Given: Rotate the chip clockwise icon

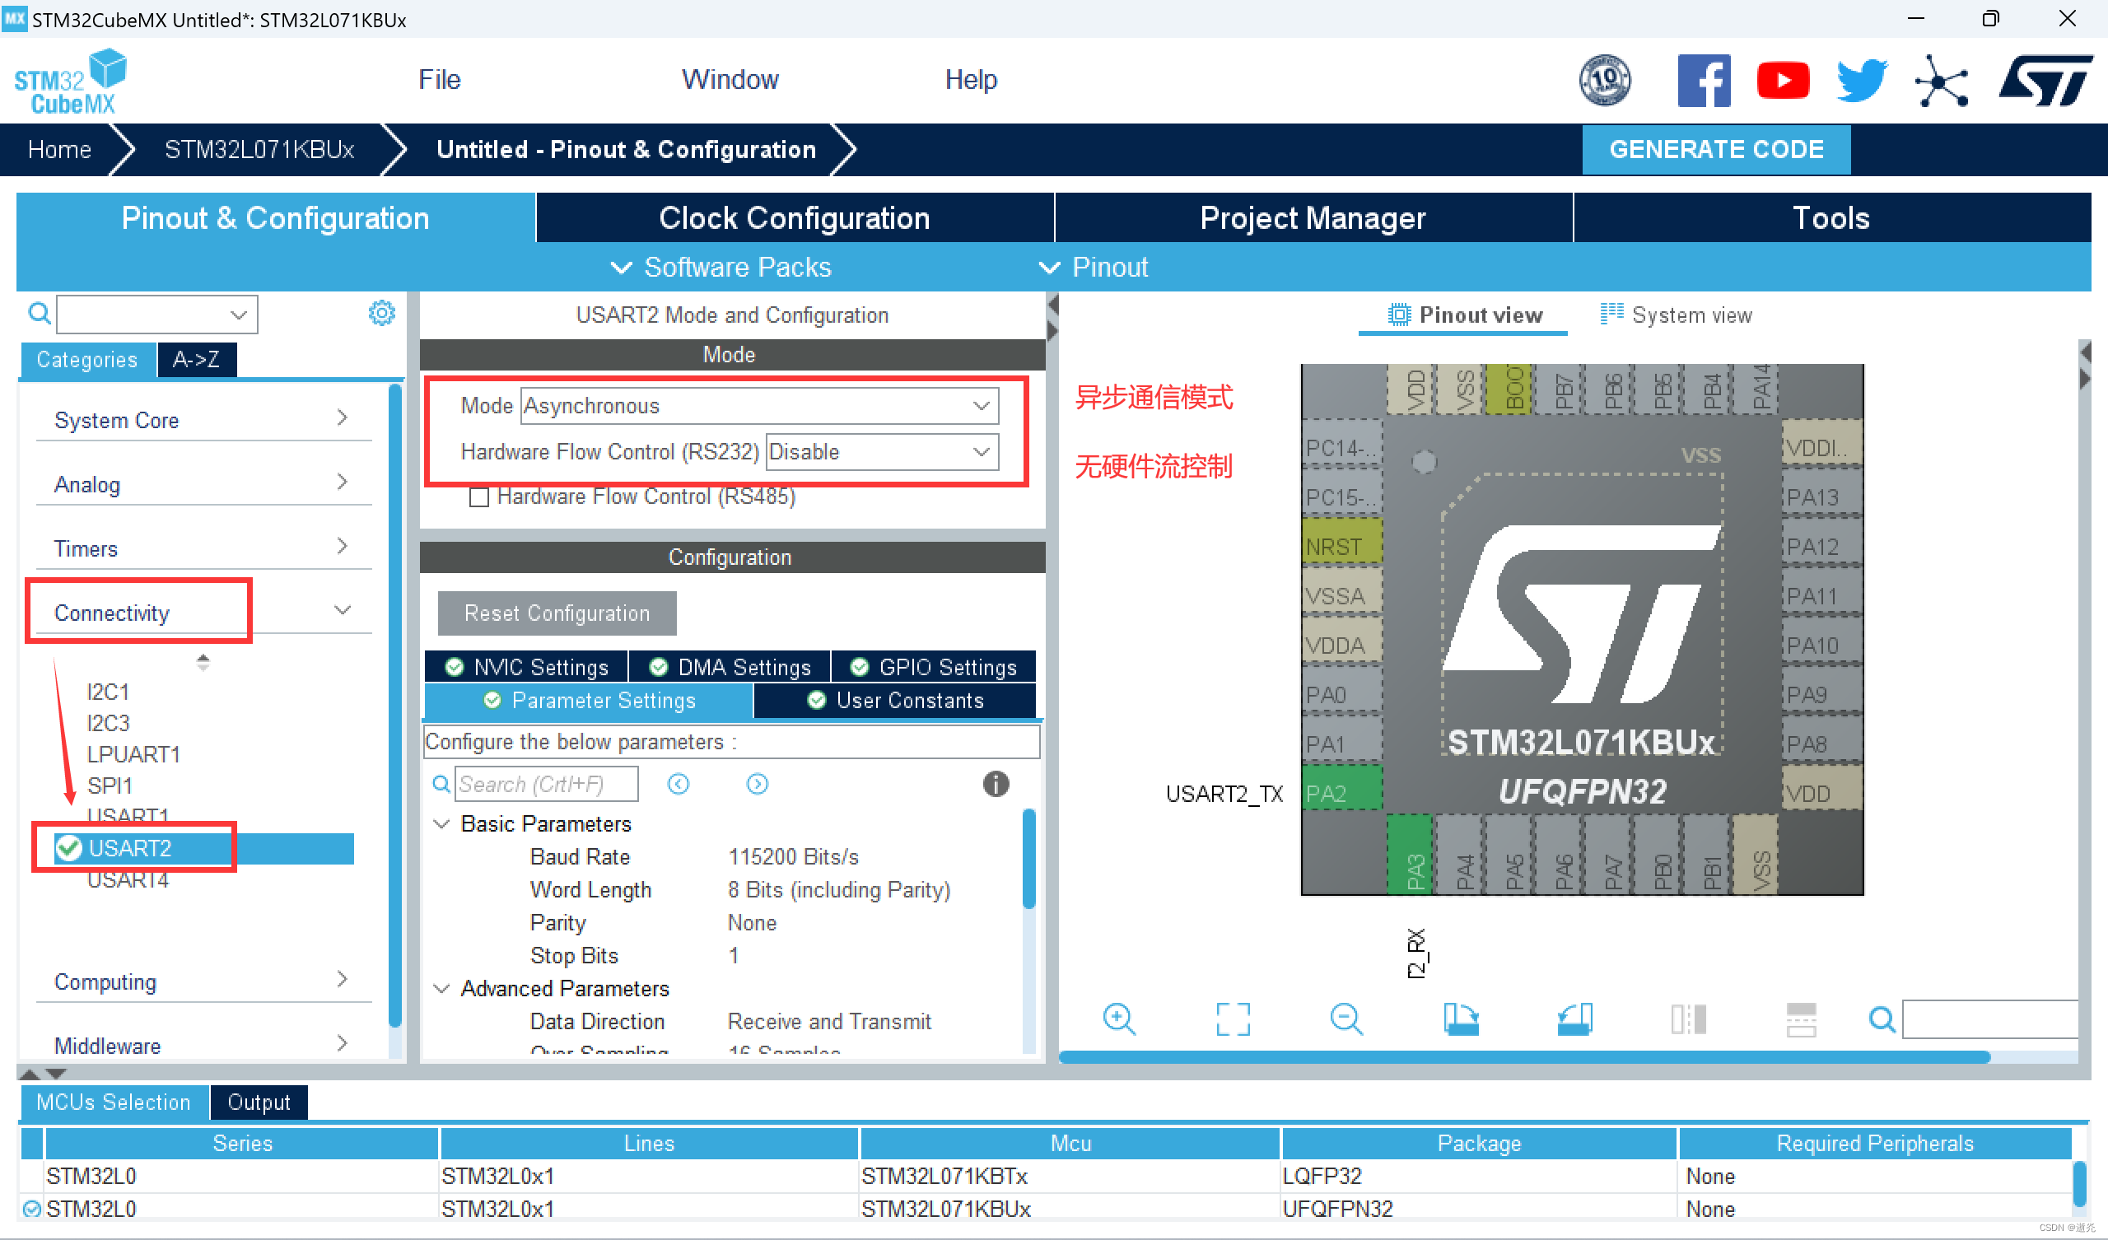Looking at the screenshot, I should pyautogui.click(x=1461, y=1019).
